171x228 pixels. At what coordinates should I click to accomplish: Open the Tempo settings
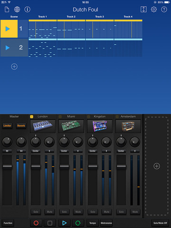pyautogui.click(x=93, y=223)
